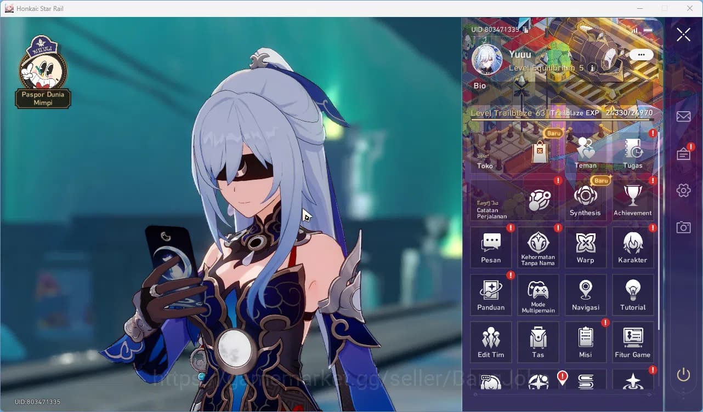Screen dimensions: 703x412
Task: Open the Fitur Game tile
Action: [x=633, y=342]
